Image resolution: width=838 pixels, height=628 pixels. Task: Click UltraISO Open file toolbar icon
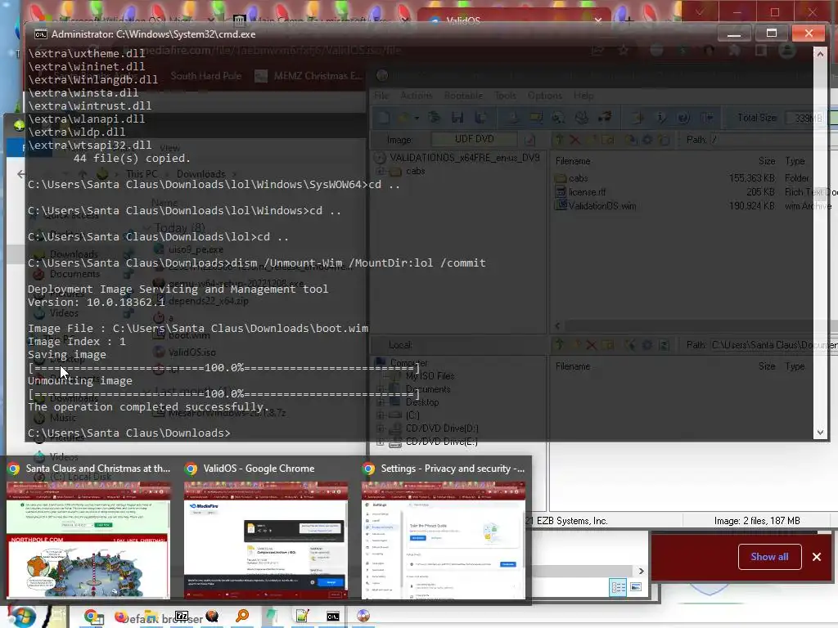click(404, 118)
